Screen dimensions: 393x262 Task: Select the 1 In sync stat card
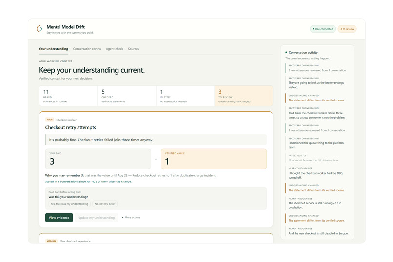pyautogui.click(x=185, y=96)
